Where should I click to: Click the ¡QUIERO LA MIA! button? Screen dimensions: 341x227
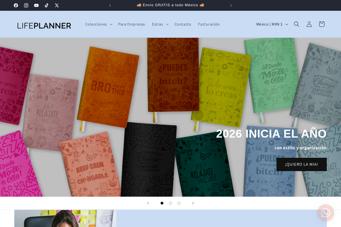(302, 164)
